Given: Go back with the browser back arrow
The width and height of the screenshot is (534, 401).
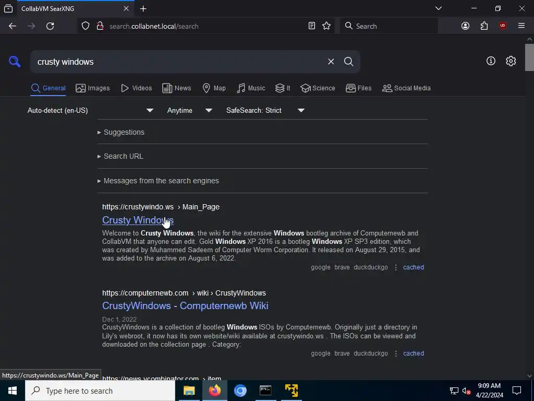Looking at the screenshot, I should click(x=13, y=26).
